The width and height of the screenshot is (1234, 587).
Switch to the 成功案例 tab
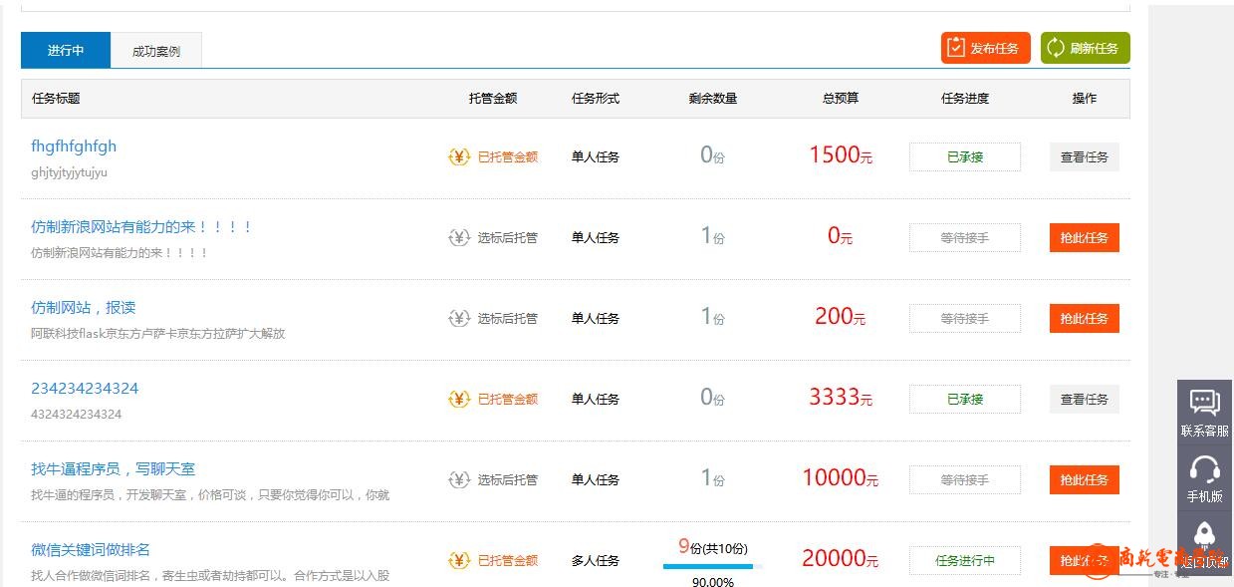156,51
